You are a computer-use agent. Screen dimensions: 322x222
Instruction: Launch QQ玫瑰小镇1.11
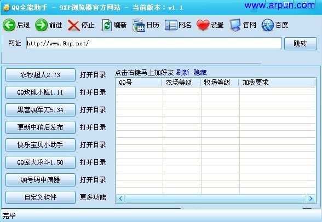click(x=41, y=92)
